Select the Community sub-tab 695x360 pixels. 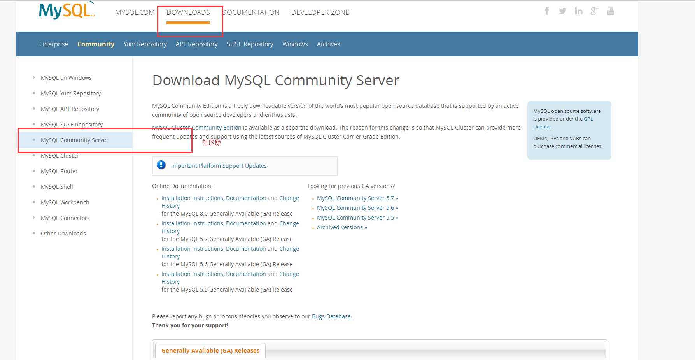pos(96,44)
